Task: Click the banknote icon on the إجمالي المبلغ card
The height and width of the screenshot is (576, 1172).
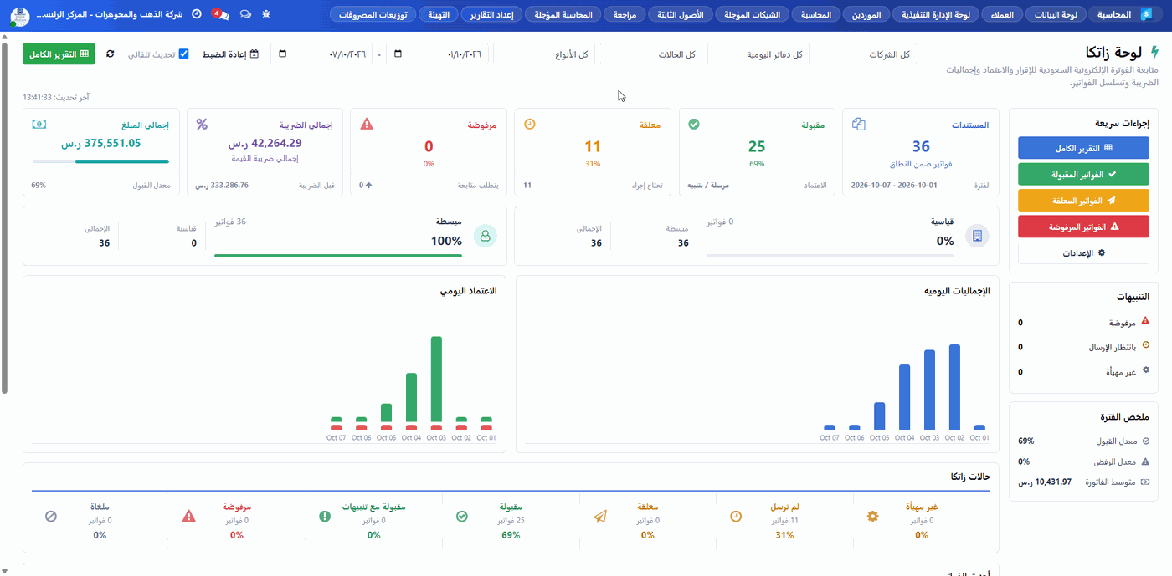Action: [39, 125]
